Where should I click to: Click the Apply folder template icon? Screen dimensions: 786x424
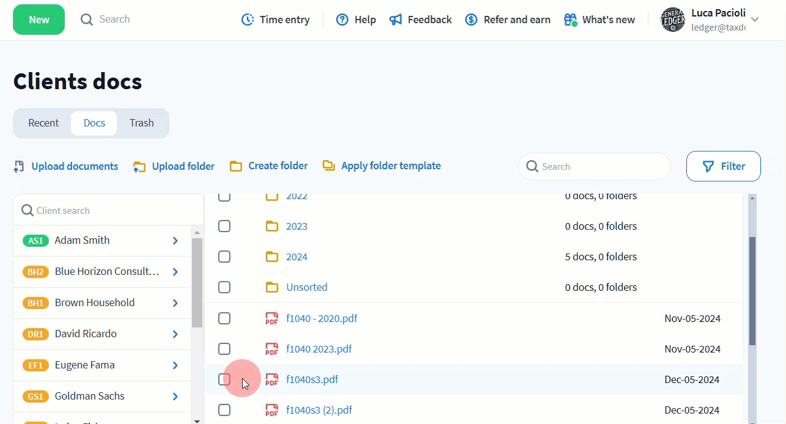pyautogui.click(x=329, y=166)
